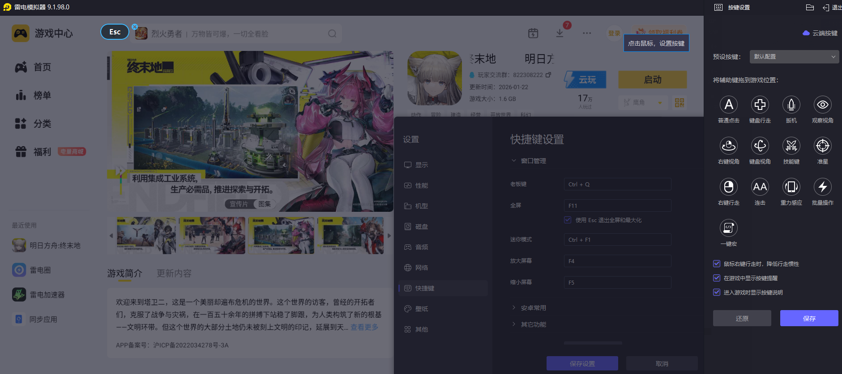842x374 pixels.
Task: Click the 取消 button in settings
Action: click(x=662, y=363)
